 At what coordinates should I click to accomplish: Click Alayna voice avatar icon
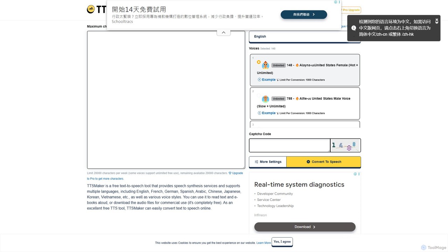click(265, 65)
